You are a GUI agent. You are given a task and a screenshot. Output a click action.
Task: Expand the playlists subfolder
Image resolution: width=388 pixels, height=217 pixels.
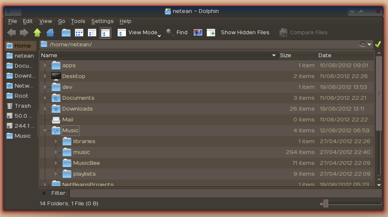[56, 174]
